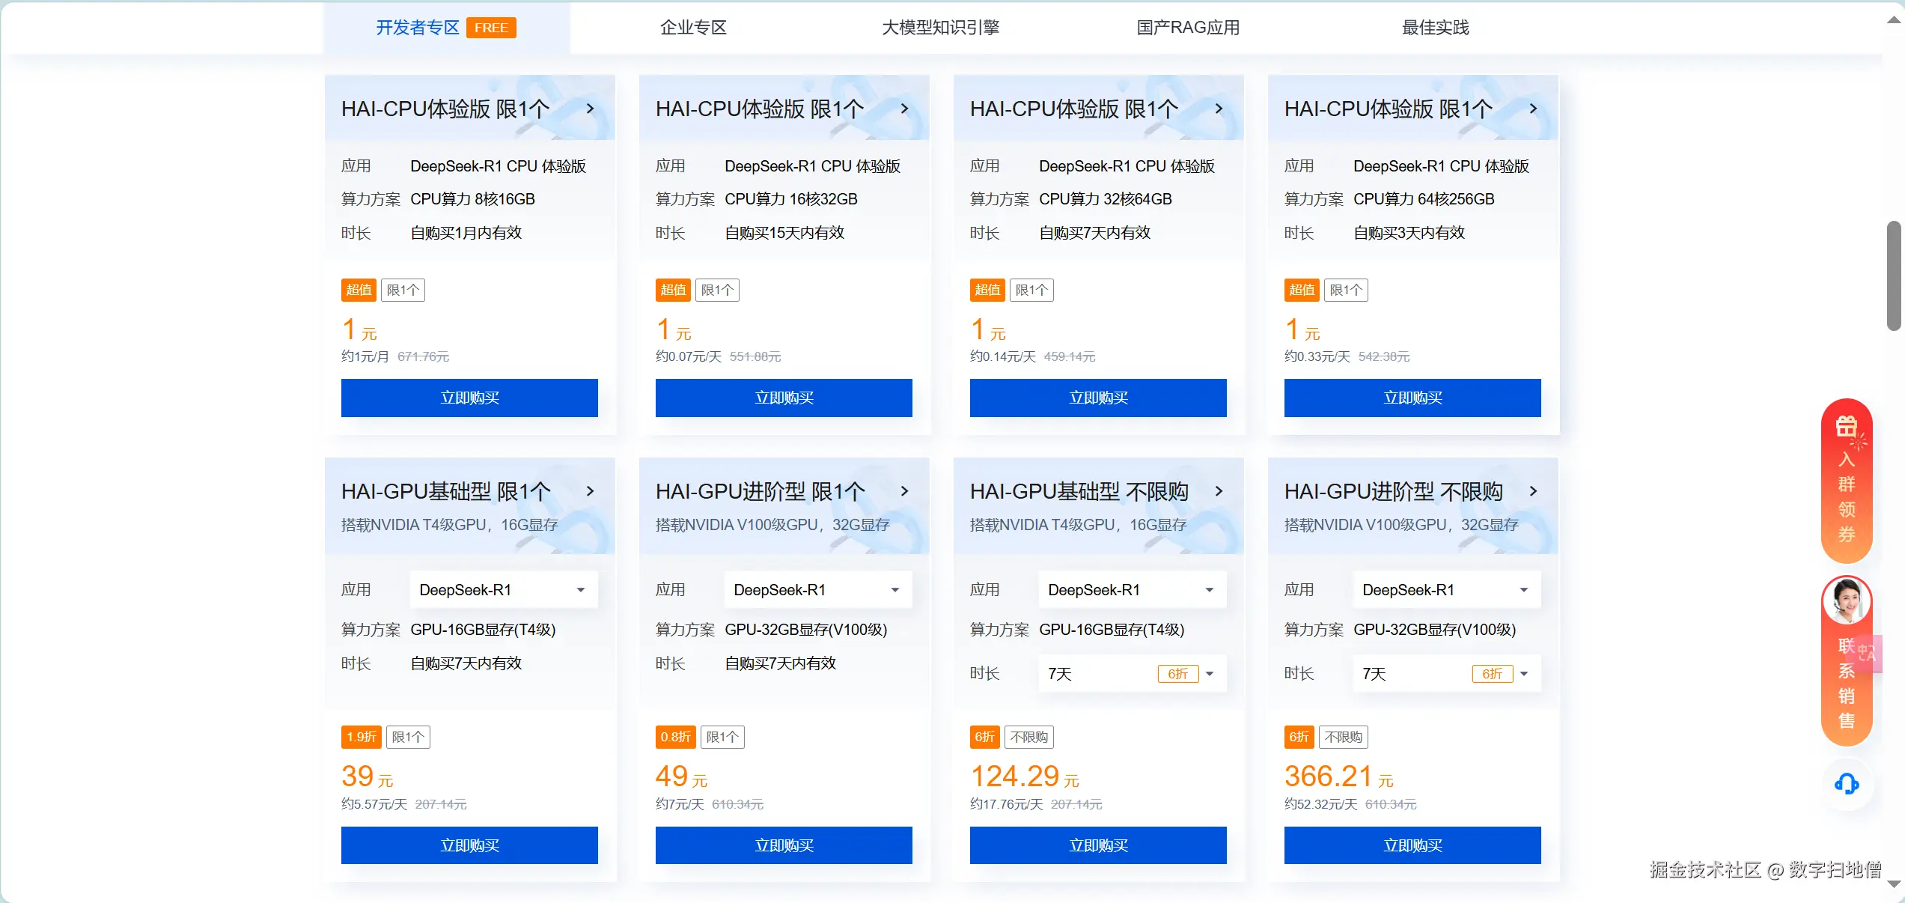1905x903 pixels.
Task: Click the FREE badge on 开发者专区
Action: 491,28
